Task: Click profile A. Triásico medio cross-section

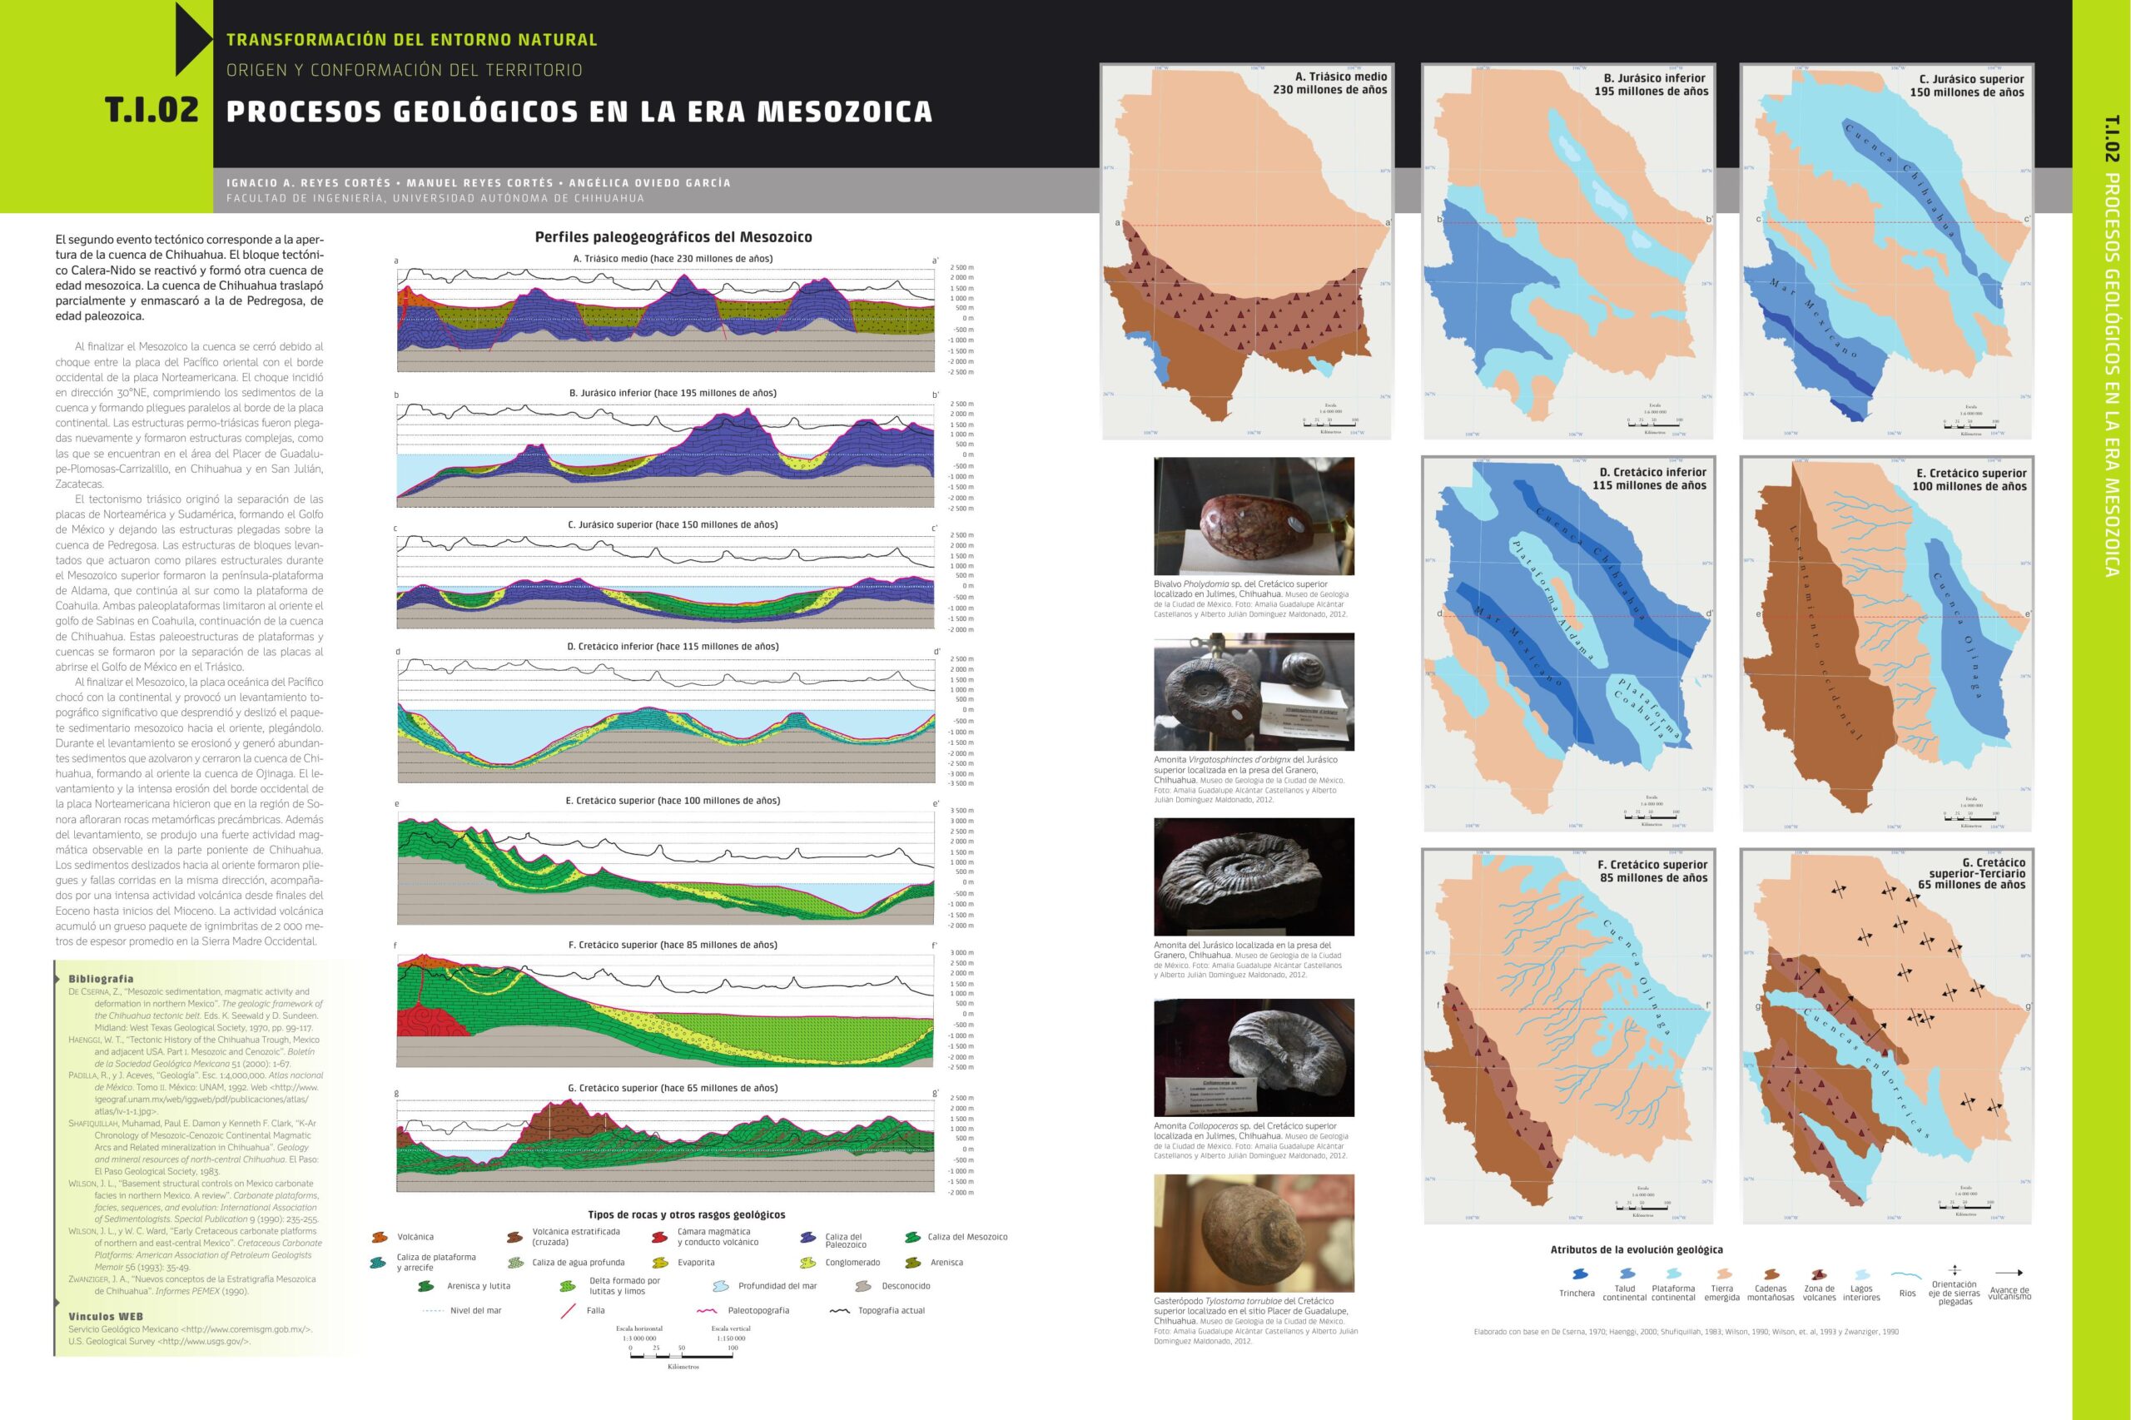Action: tap(666, 319)
